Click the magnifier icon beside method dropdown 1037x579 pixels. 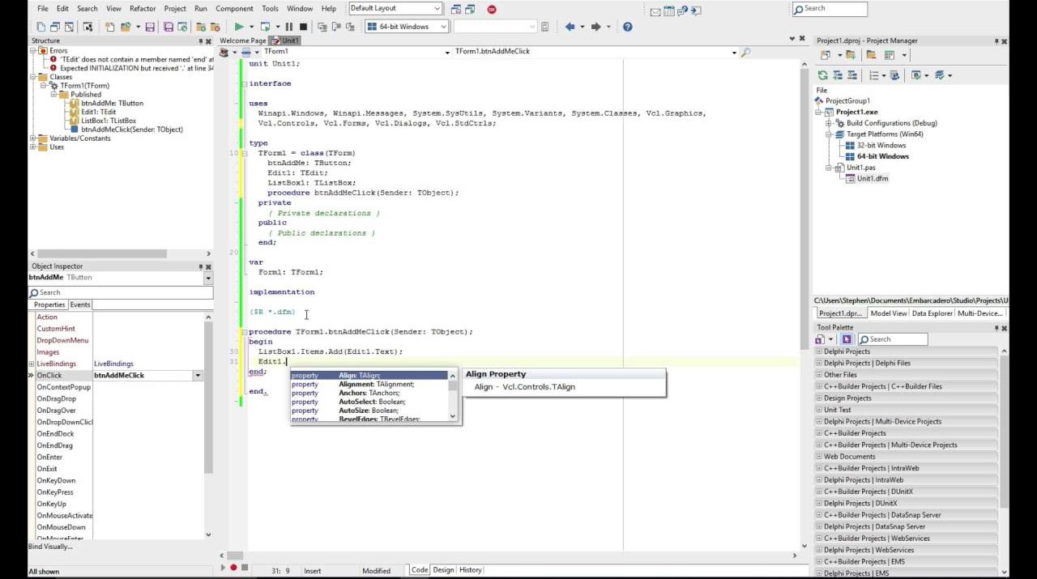[x=745, y=52]
